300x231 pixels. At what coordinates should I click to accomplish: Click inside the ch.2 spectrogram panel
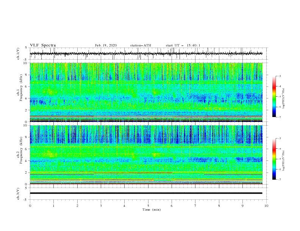click(146, 155)
